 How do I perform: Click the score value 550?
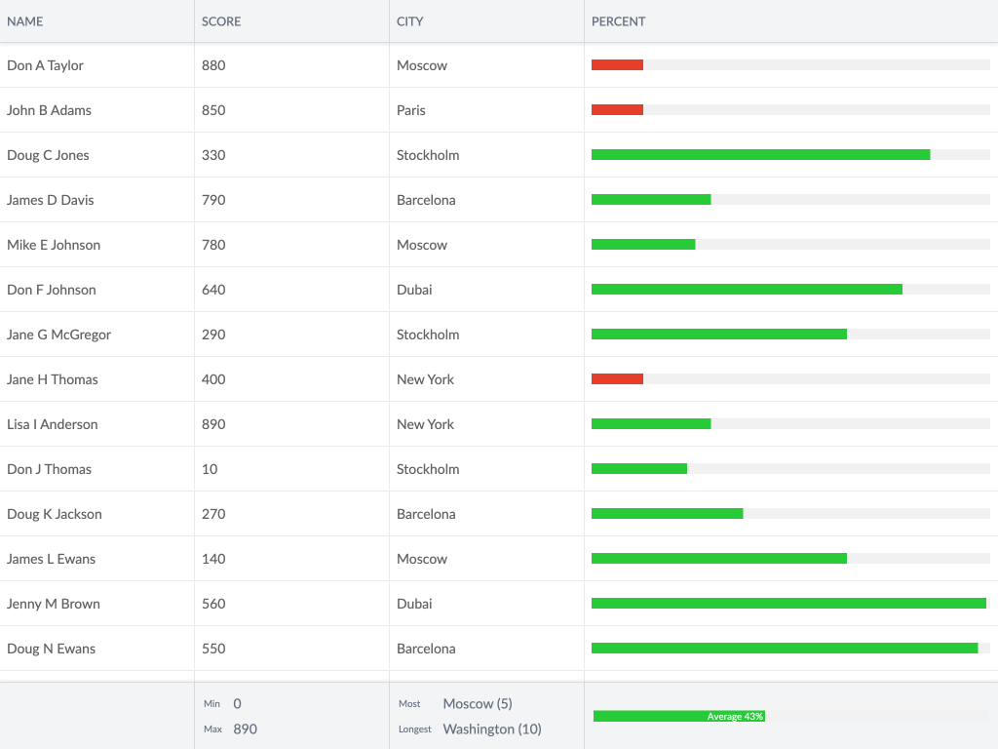point(213,649)
